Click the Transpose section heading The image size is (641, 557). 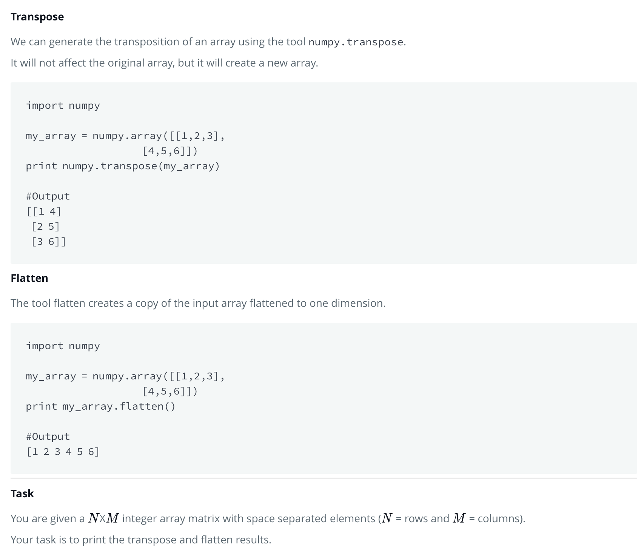37,17
